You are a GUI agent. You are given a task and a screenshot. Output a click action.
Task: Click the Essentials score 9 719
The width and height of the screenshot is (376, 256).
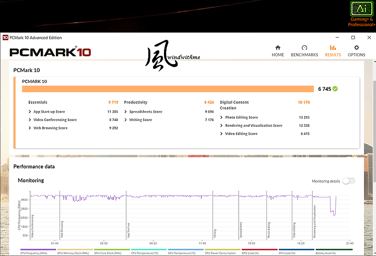click(x=113, y=102)
